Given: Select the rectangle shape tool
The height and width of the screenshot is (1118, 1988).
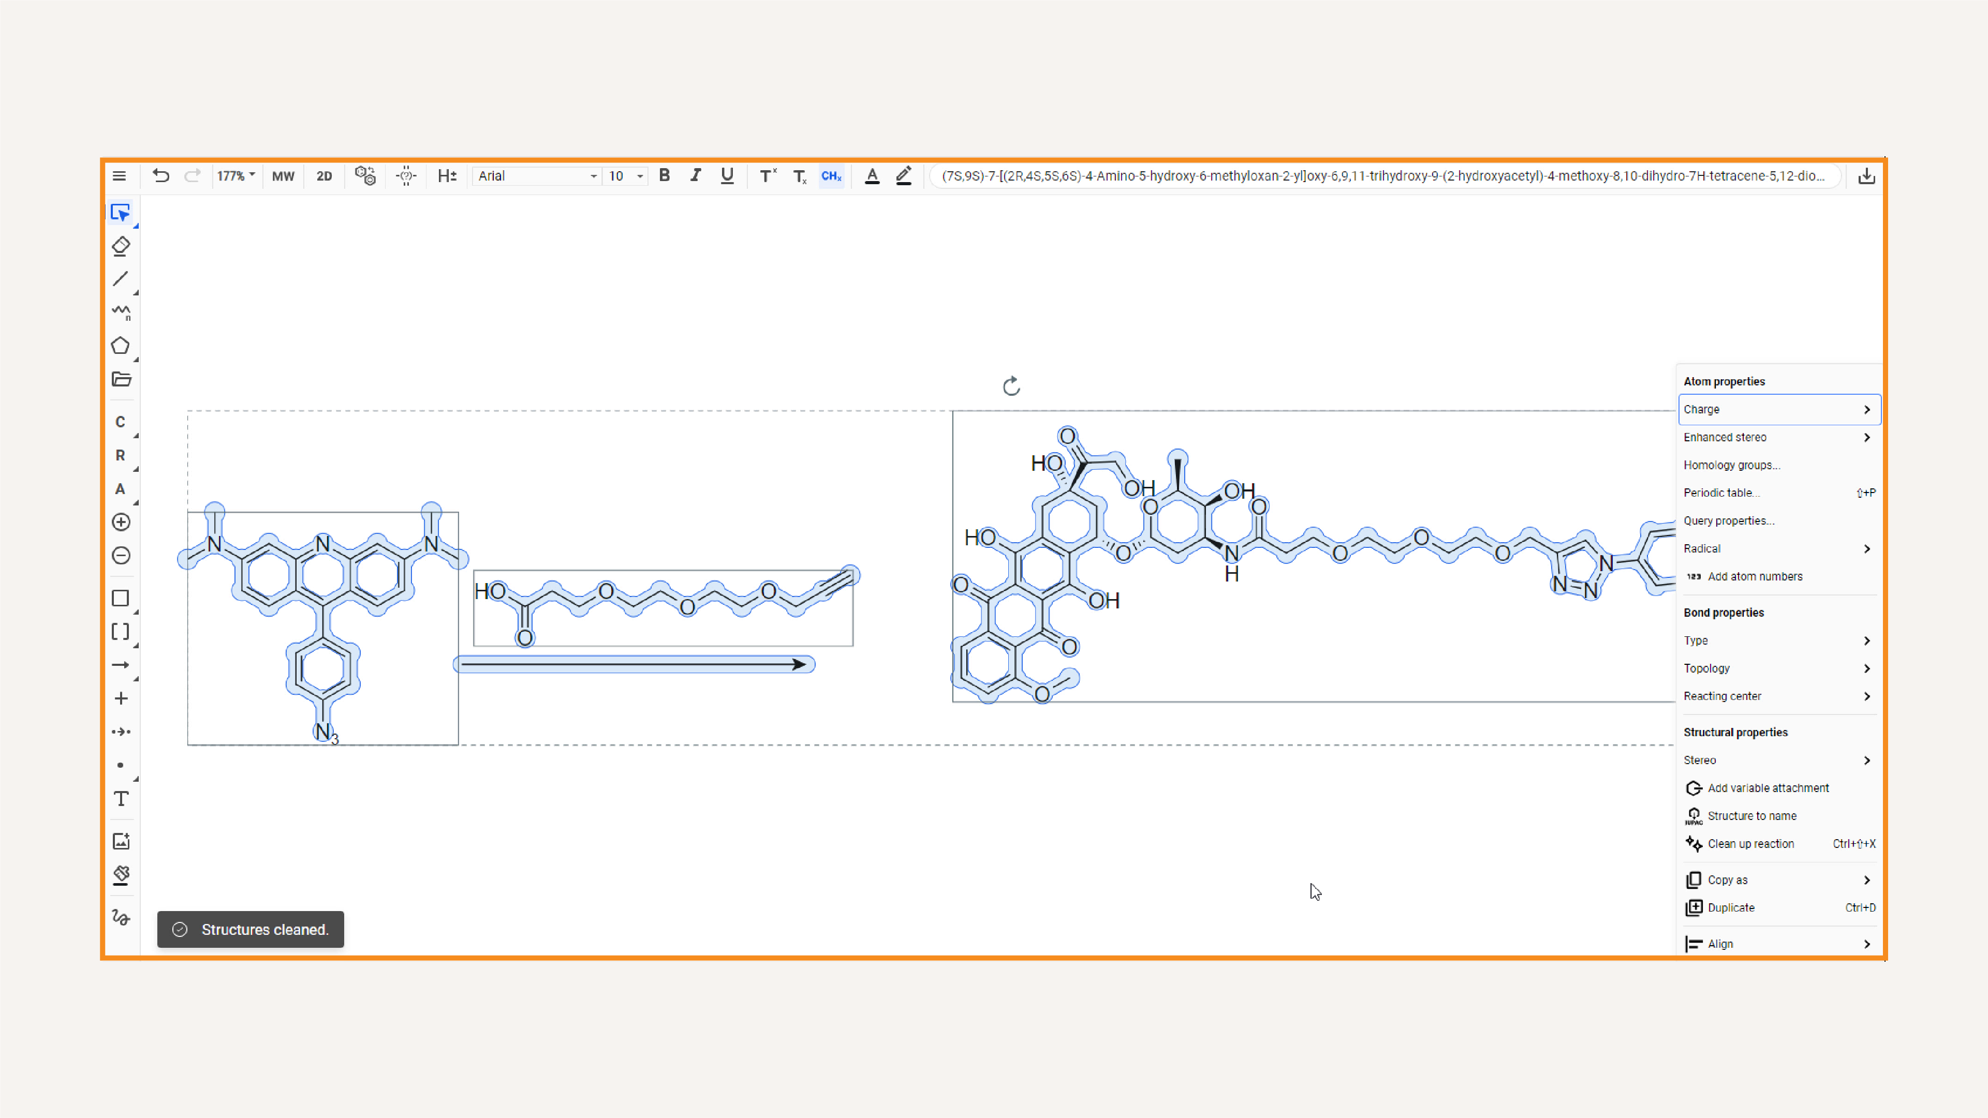Looking at the screenshot, I should [x=121, y=598].
